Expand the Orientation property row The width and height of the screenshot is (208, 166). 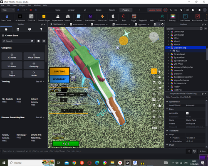(170, 141)
